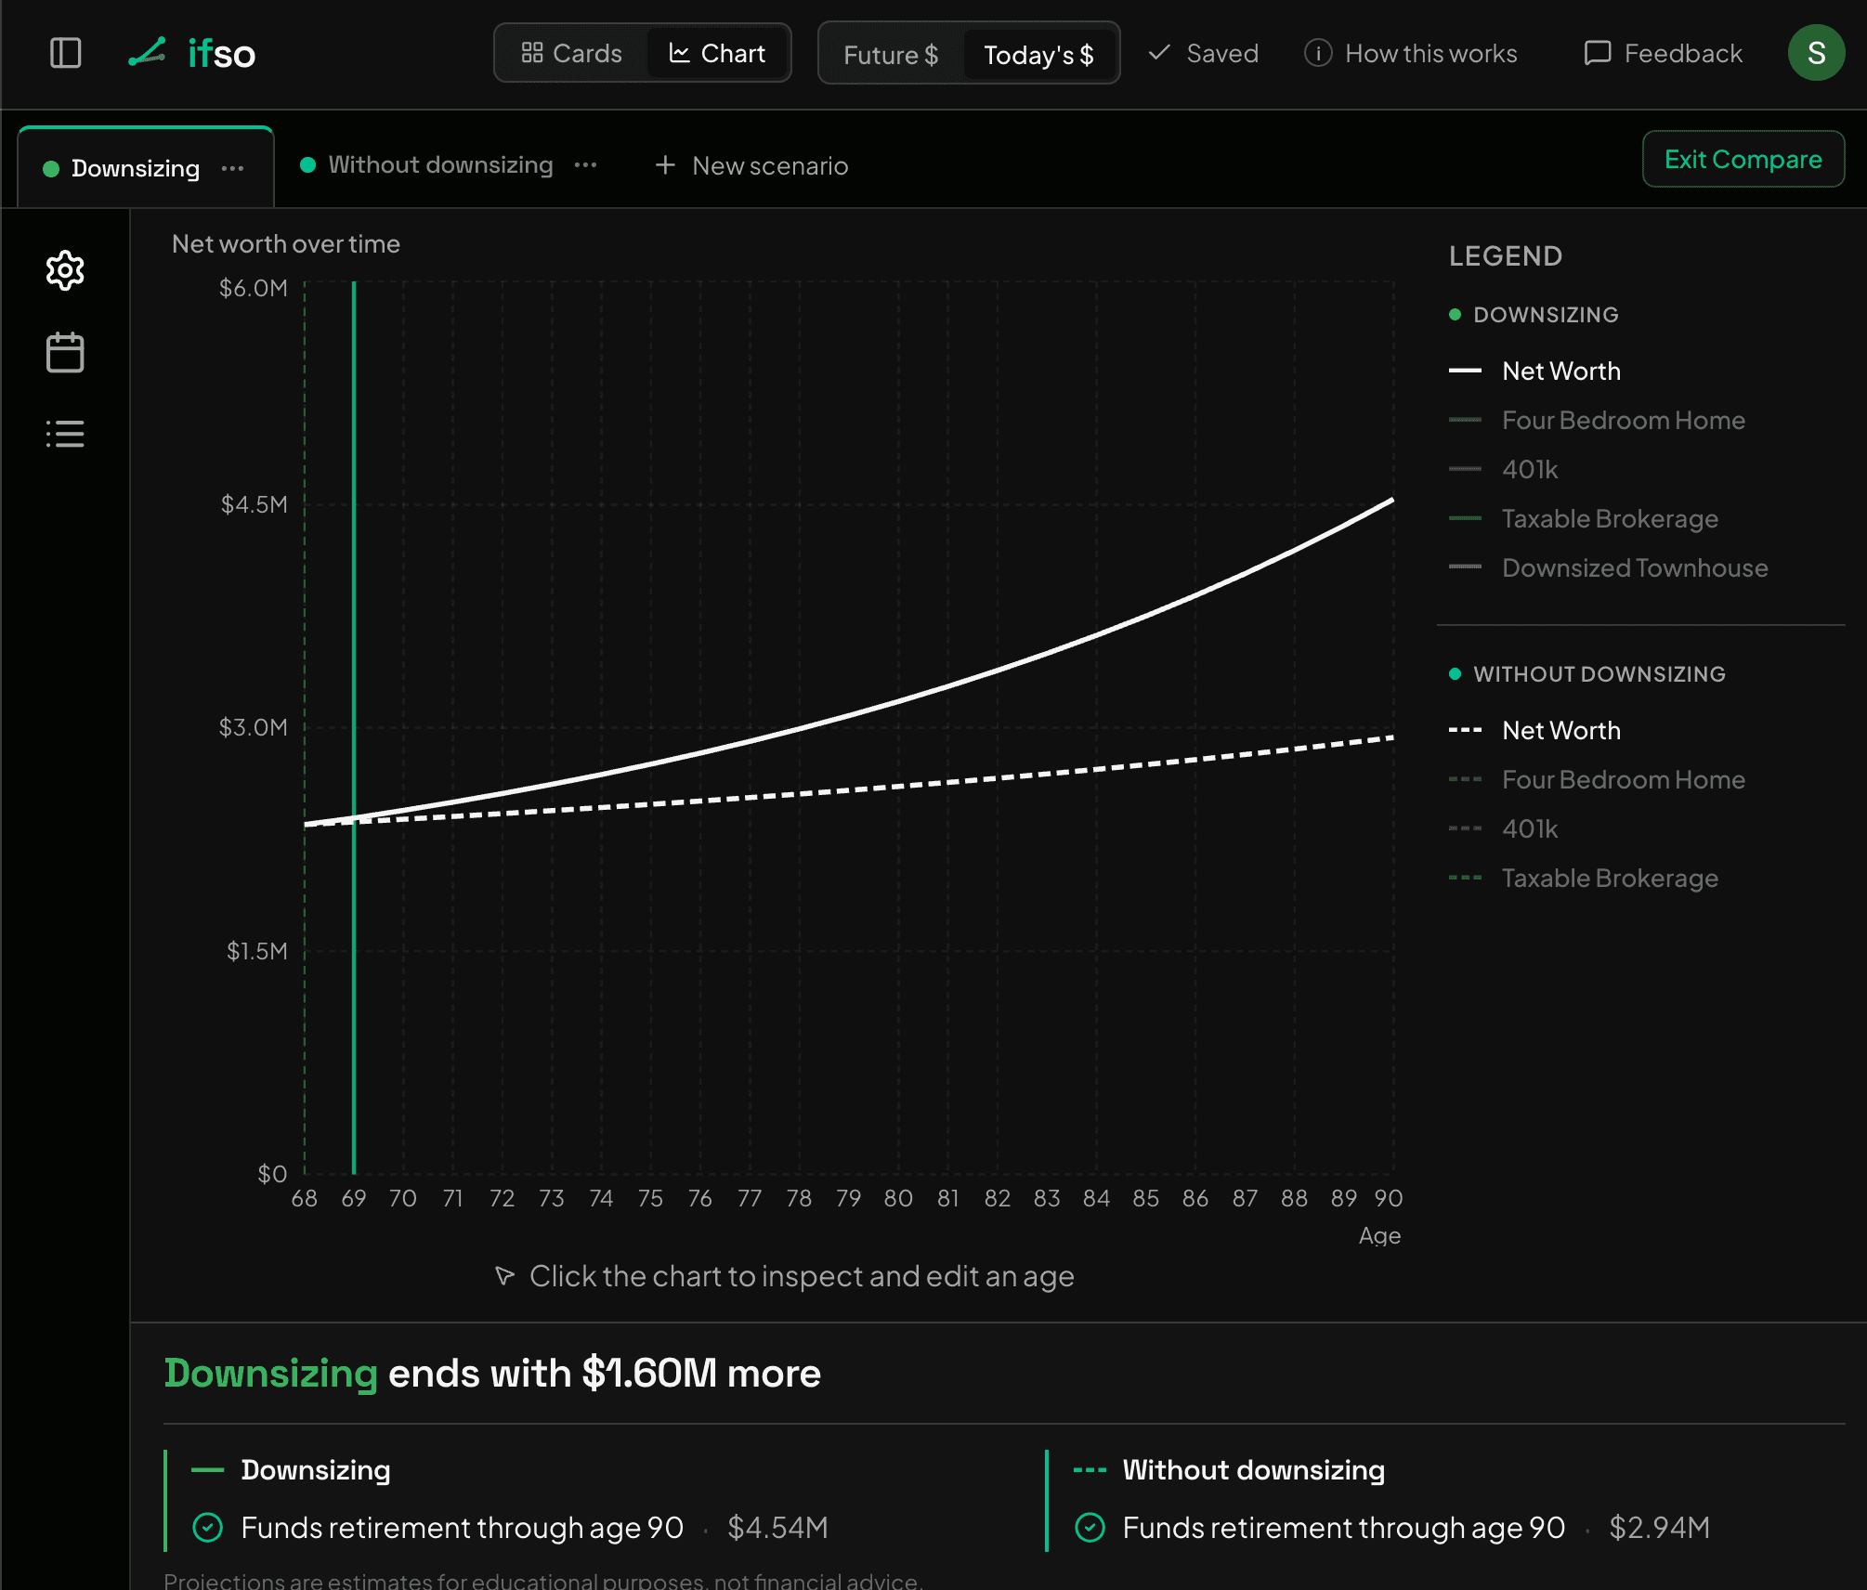Click Exit Compare button
Screen dimensions: 1867x1590
coord(1743,159)
